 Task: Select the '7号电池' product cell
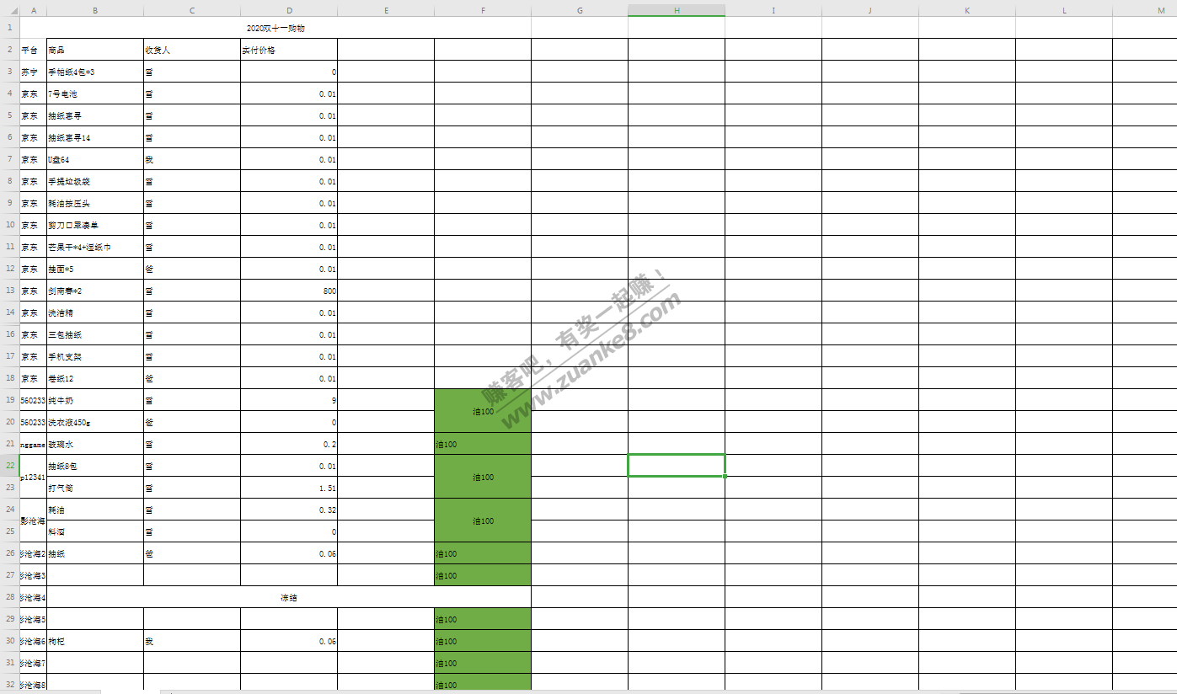pyautogui.click(x=95, y=93)
